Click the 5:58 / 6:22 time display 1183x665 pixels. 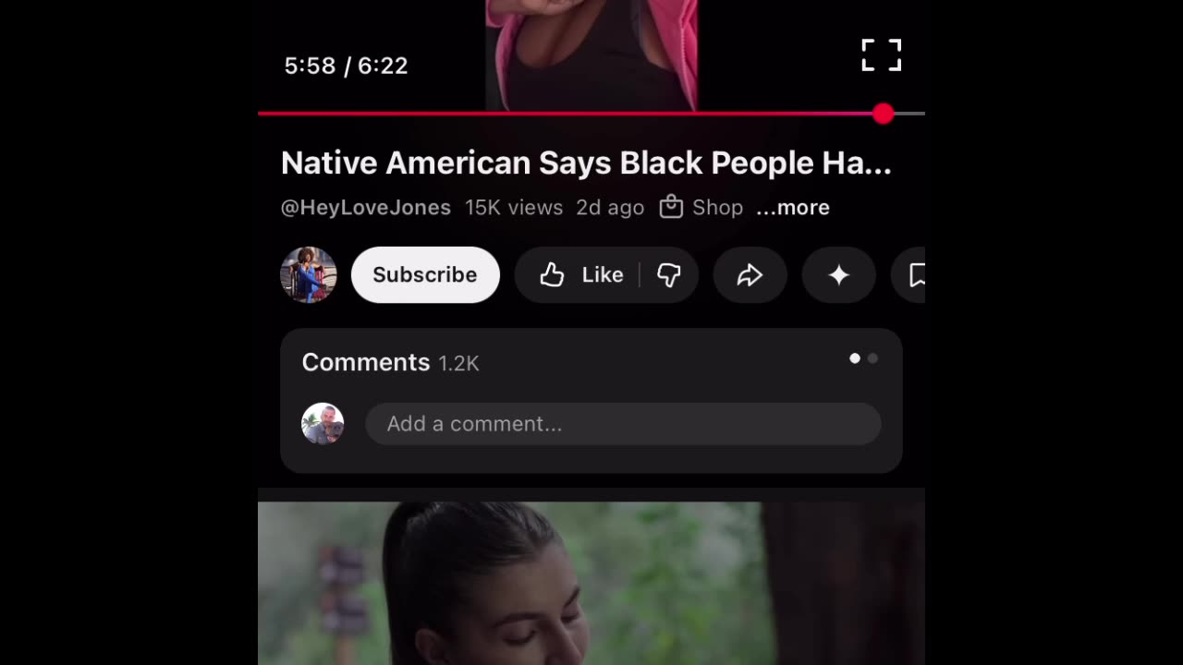[346, 66]
